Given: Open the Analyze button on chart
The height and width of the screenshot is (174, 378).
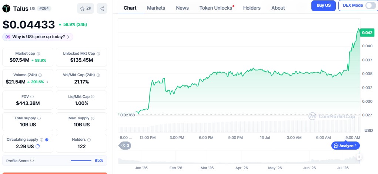Looking at the screenshot, I should click(345, 146).
